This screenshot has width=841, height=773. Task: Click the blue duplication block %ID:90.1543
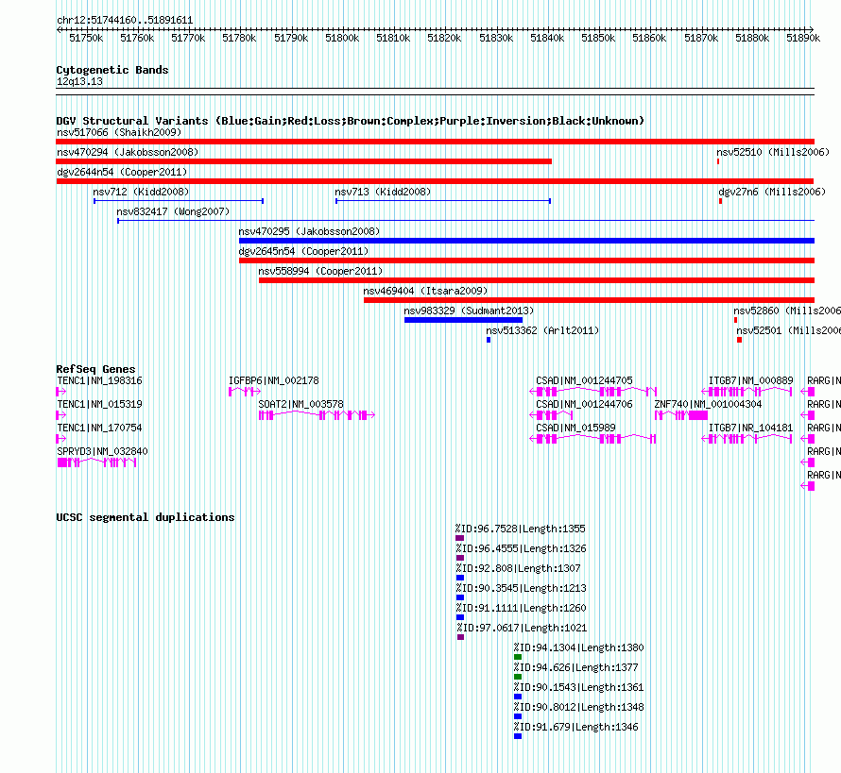click(x=518, y=697)
